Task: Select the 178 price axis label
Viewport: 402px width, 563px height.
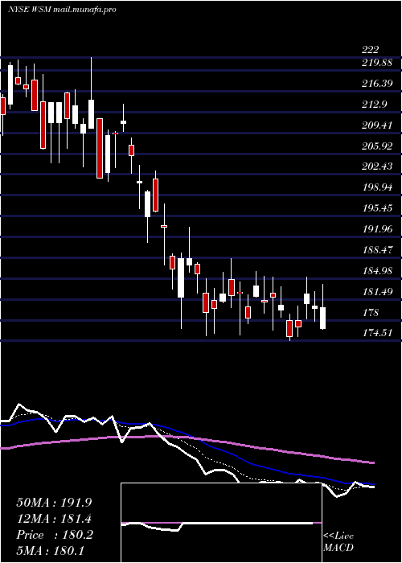Action: point(371,312)
